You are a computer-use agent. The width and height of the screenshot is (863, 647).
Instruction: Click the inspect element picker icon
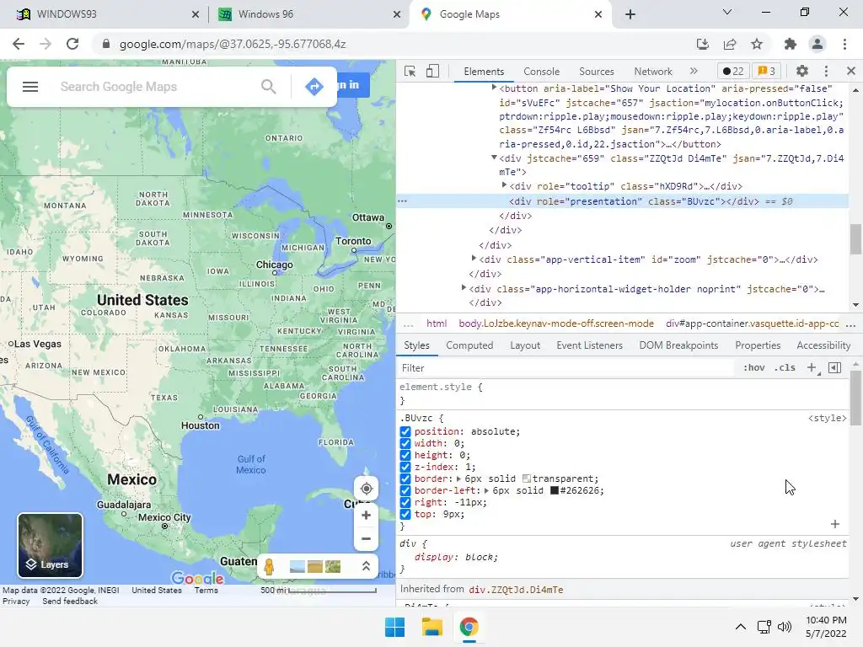coord(410,71)
